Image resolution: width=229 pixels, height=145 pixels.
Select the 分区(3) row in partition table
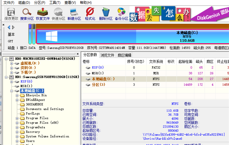98,85
